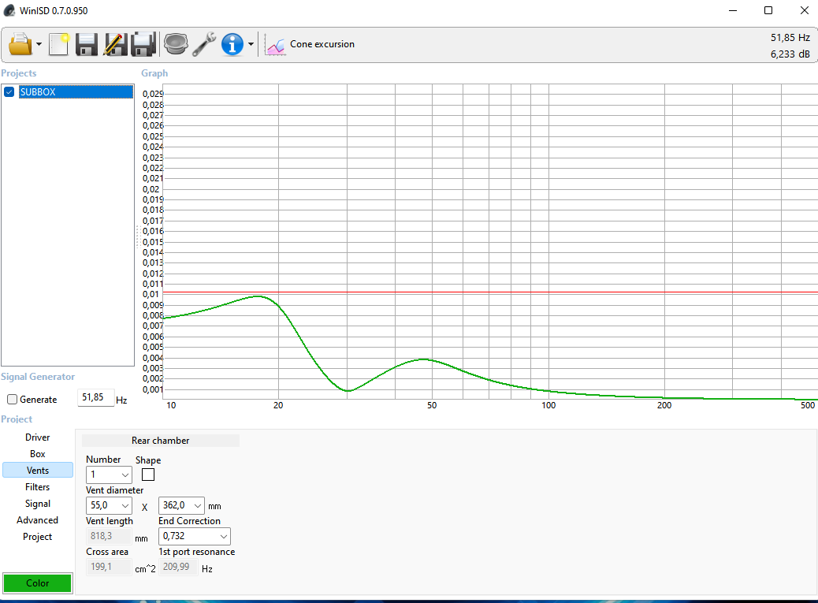Uncheck the SUBBOX project checkbox

(x=9, y=91)
